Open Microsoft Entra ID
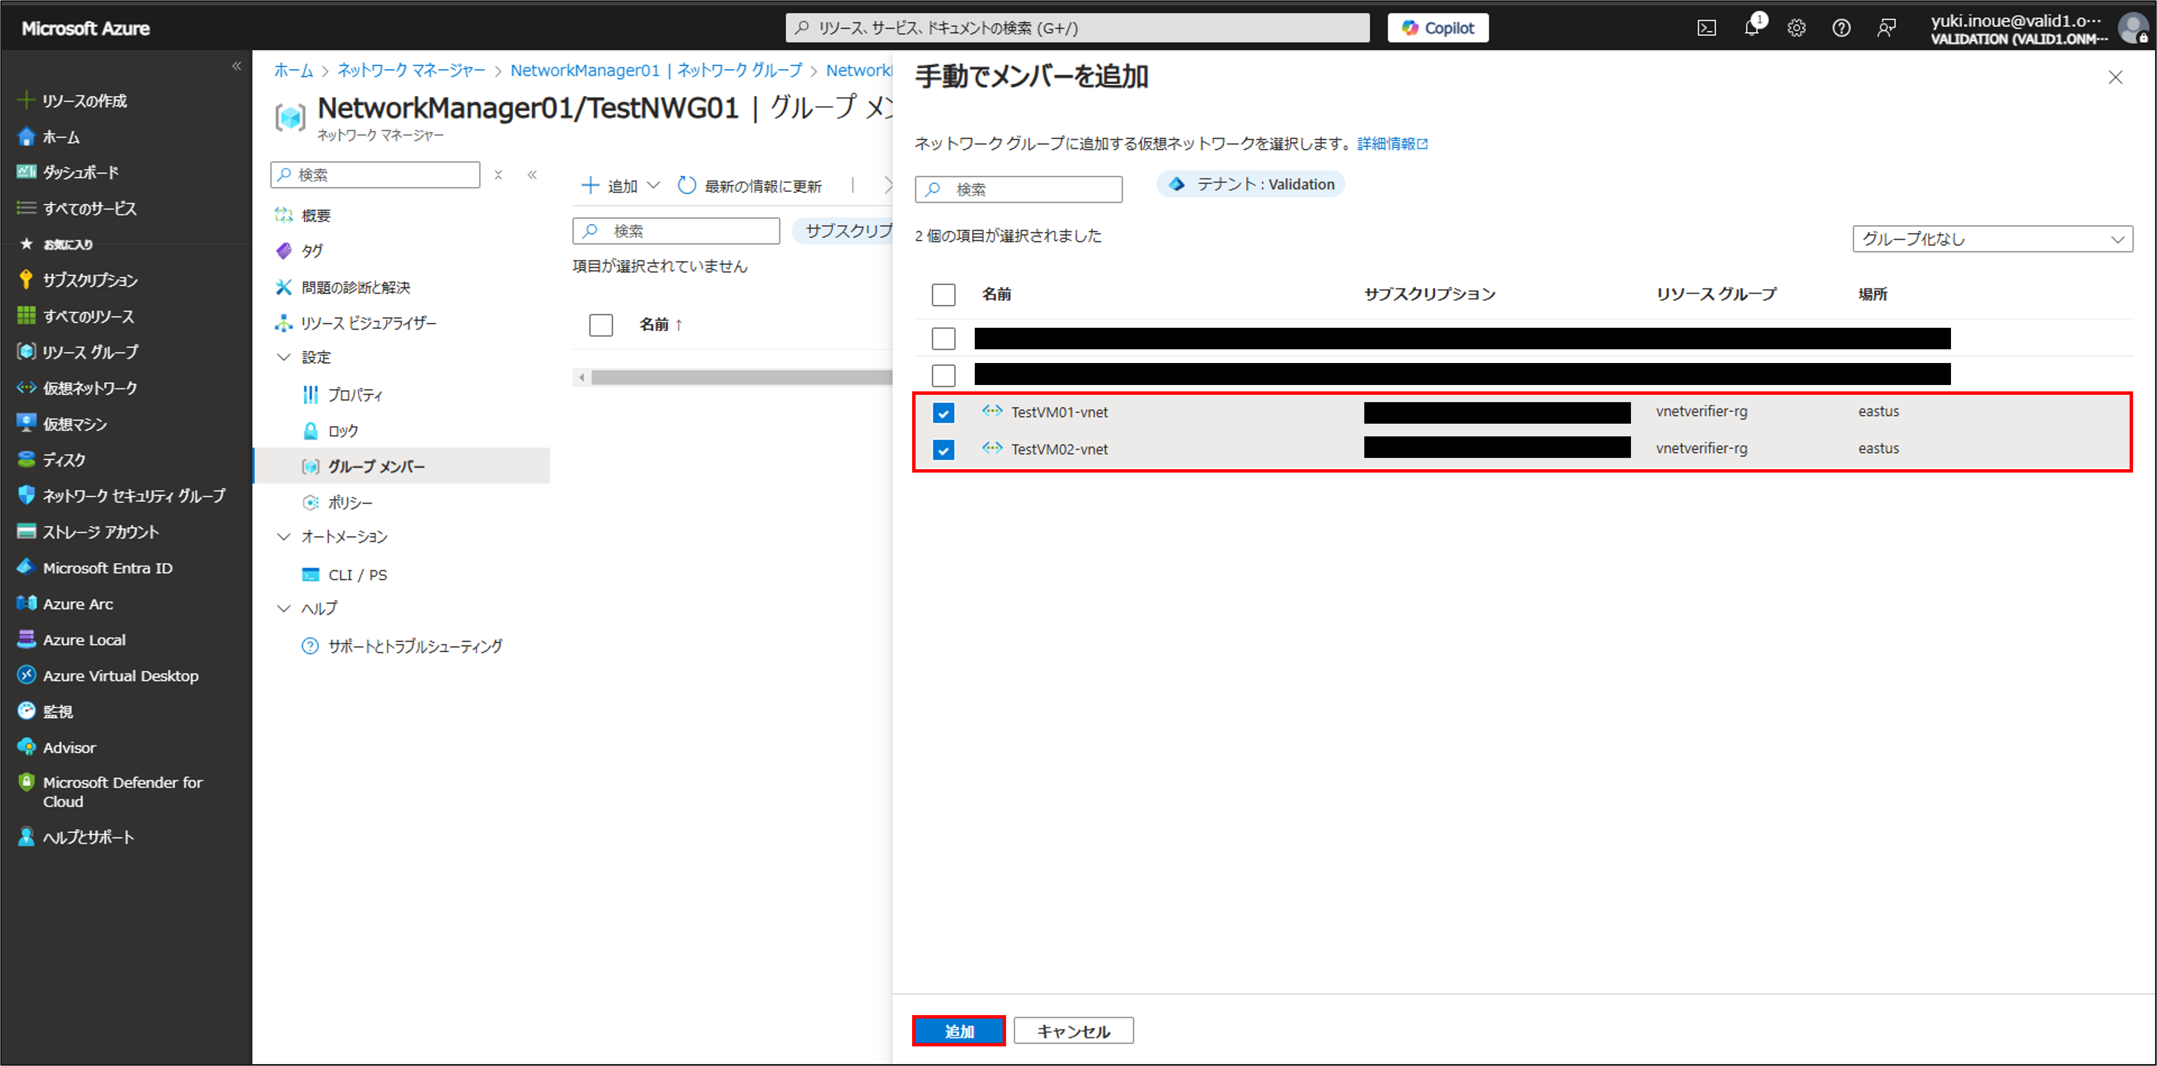2157x1066 pixels. (94, 568)
